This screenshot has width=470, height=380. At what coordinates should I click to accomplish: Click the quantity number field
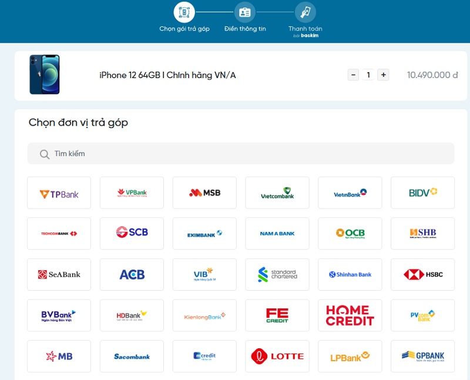(x=368, y=75)
